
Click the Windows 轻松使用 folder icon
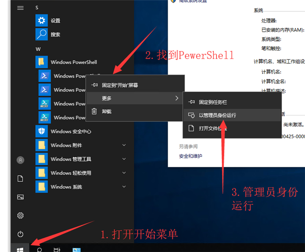(41, 173)
